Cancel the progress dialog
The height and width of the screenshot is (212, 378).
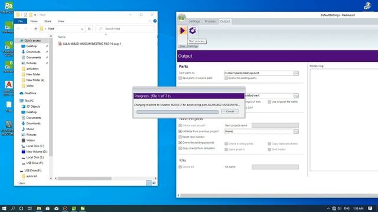click(230, 111)
